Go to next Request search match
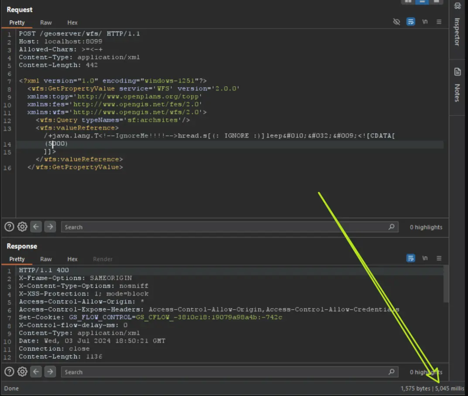This screenshot has height=396, width=468. (50, 227)
